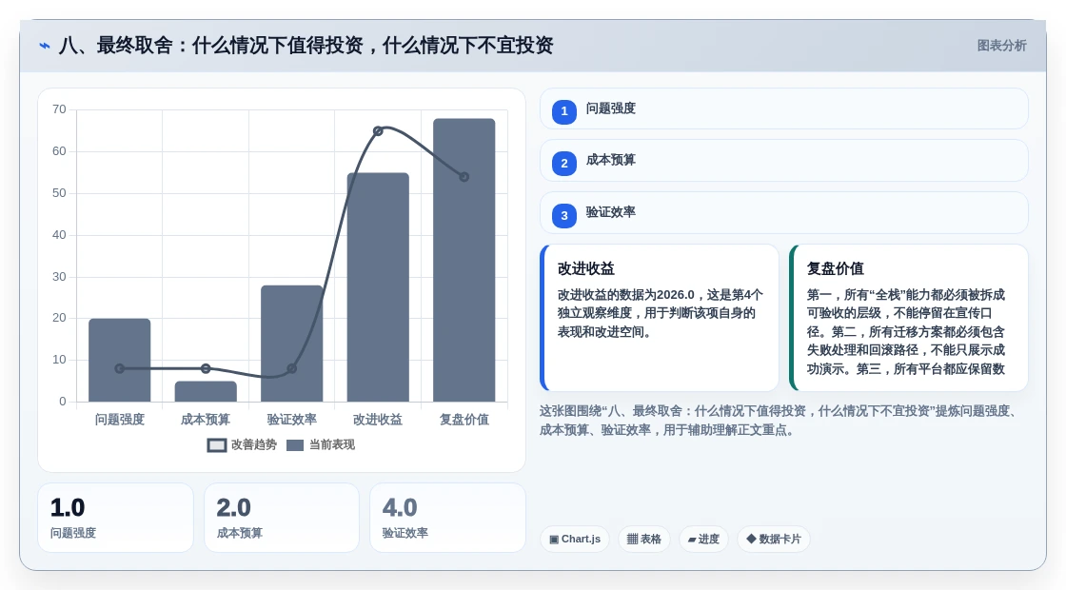Click the 图表分析 label in header
The height and width of the screenshot is (590, 1066).
point(1001,46)
